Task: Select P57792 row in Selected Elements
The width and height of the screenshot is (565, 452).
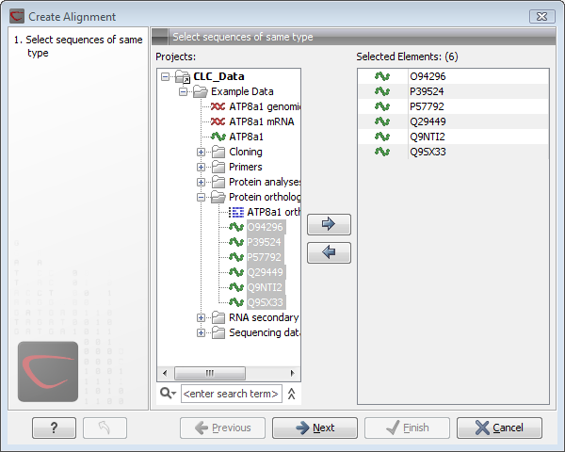Action: 453,106
